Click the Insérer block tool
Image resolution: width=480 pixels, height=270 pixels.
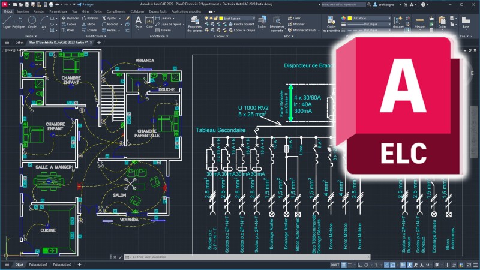click(x=262, y=22)
